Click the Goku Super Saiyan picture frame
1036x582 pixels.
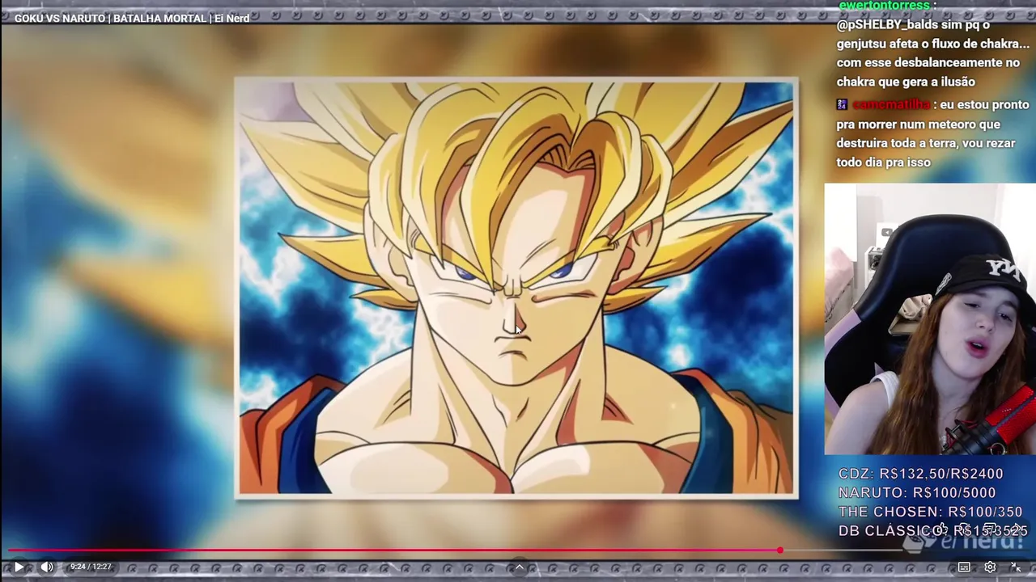[x=516, y=288]
